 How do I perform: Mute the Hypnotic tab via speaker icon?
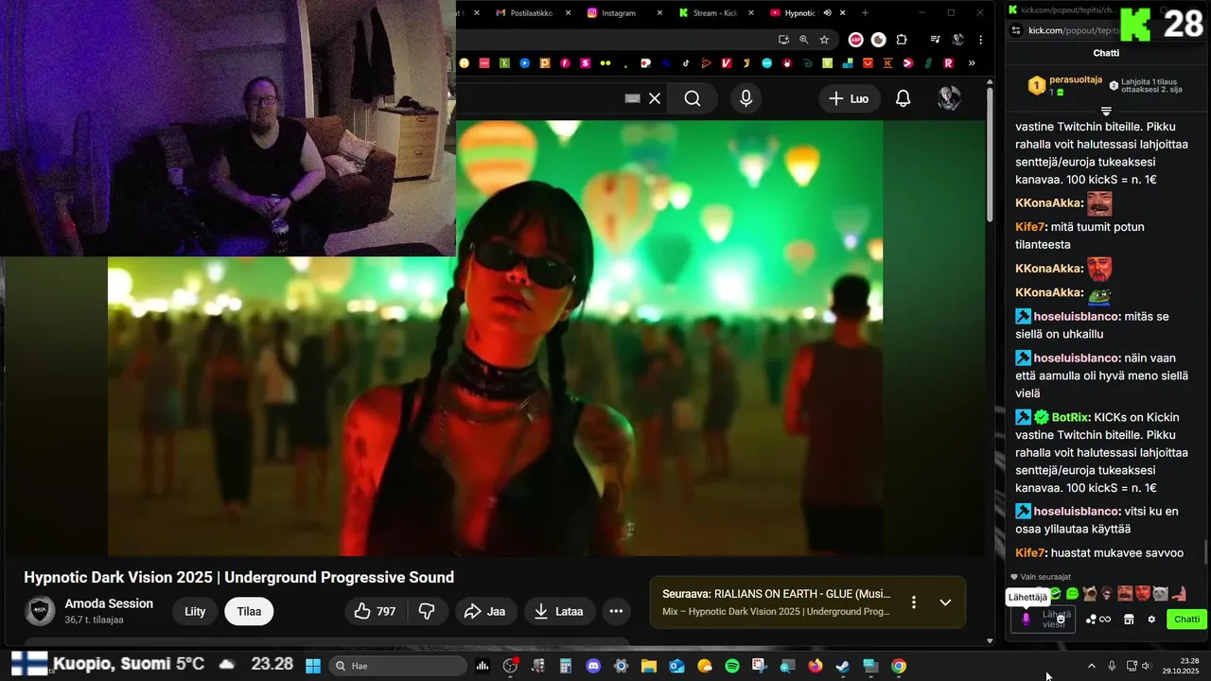[827, 13]
